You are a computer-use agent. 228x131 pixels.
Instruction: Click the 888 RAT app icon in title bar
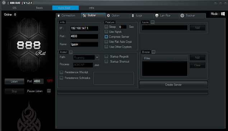pyautogui.click(x=4, y=3)
